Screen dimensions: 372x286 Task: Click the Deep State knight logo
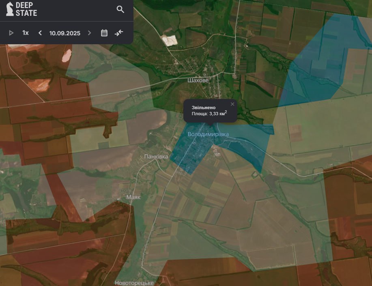10,9
